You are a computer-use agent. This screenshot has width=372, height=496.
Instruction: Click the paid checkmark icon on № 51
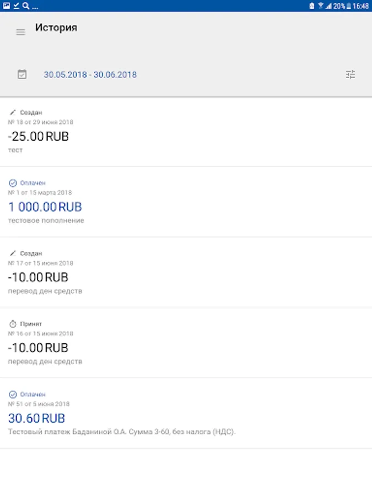tap(13, 395)
